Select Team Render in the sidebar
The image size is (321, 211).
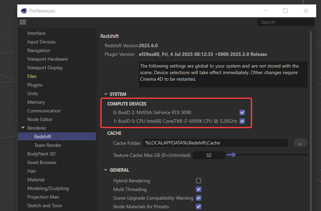point(48,145)
